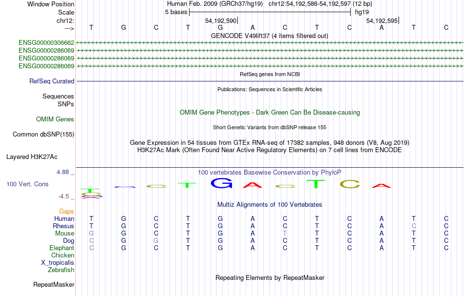Screen dimensions: 464x296
Task: Click the blue RefSeq Curated gene line
Action: point(270,81)
